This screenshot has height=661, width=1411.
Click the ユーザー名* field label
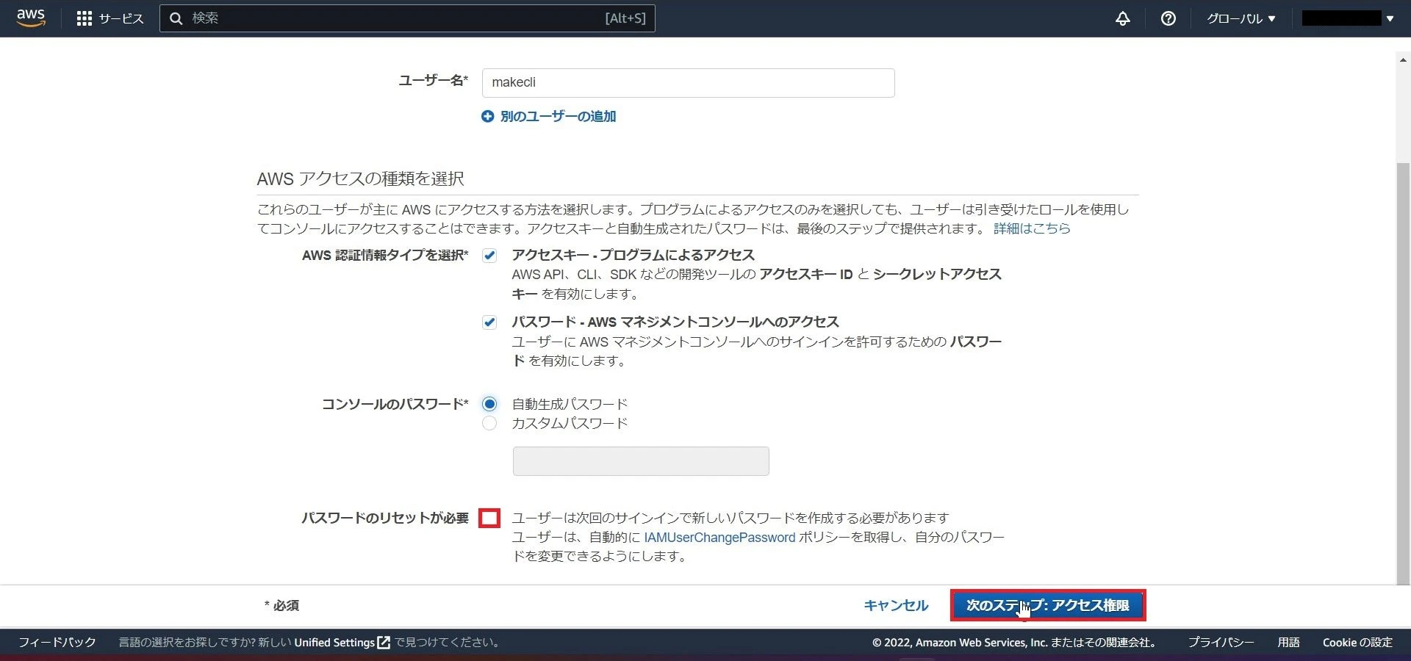[x=433, y=81]
